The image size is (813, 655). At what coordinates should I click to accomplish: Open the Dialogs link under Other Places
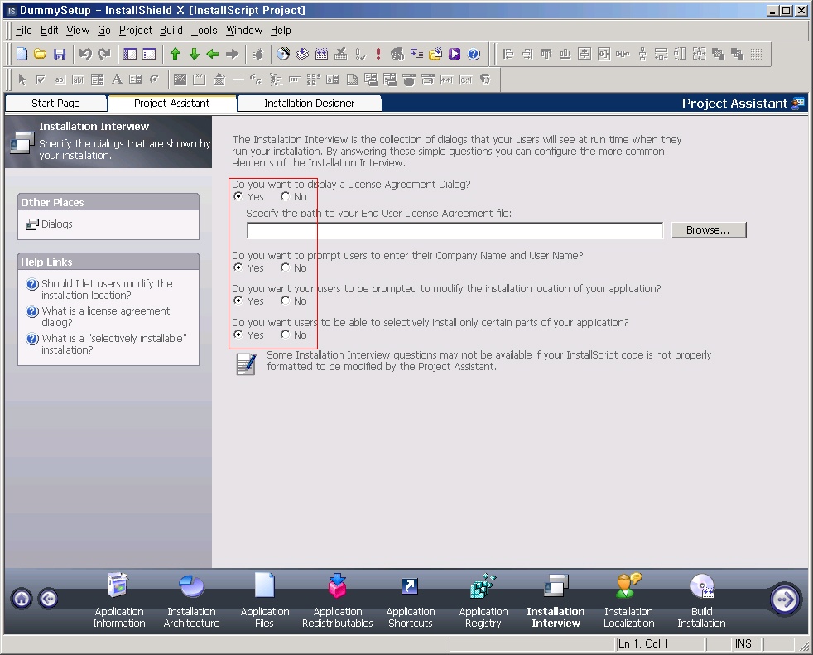click(x=56, y=224)
